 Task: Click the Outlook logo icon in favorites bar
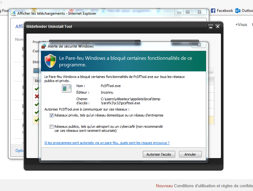(238, 11)
